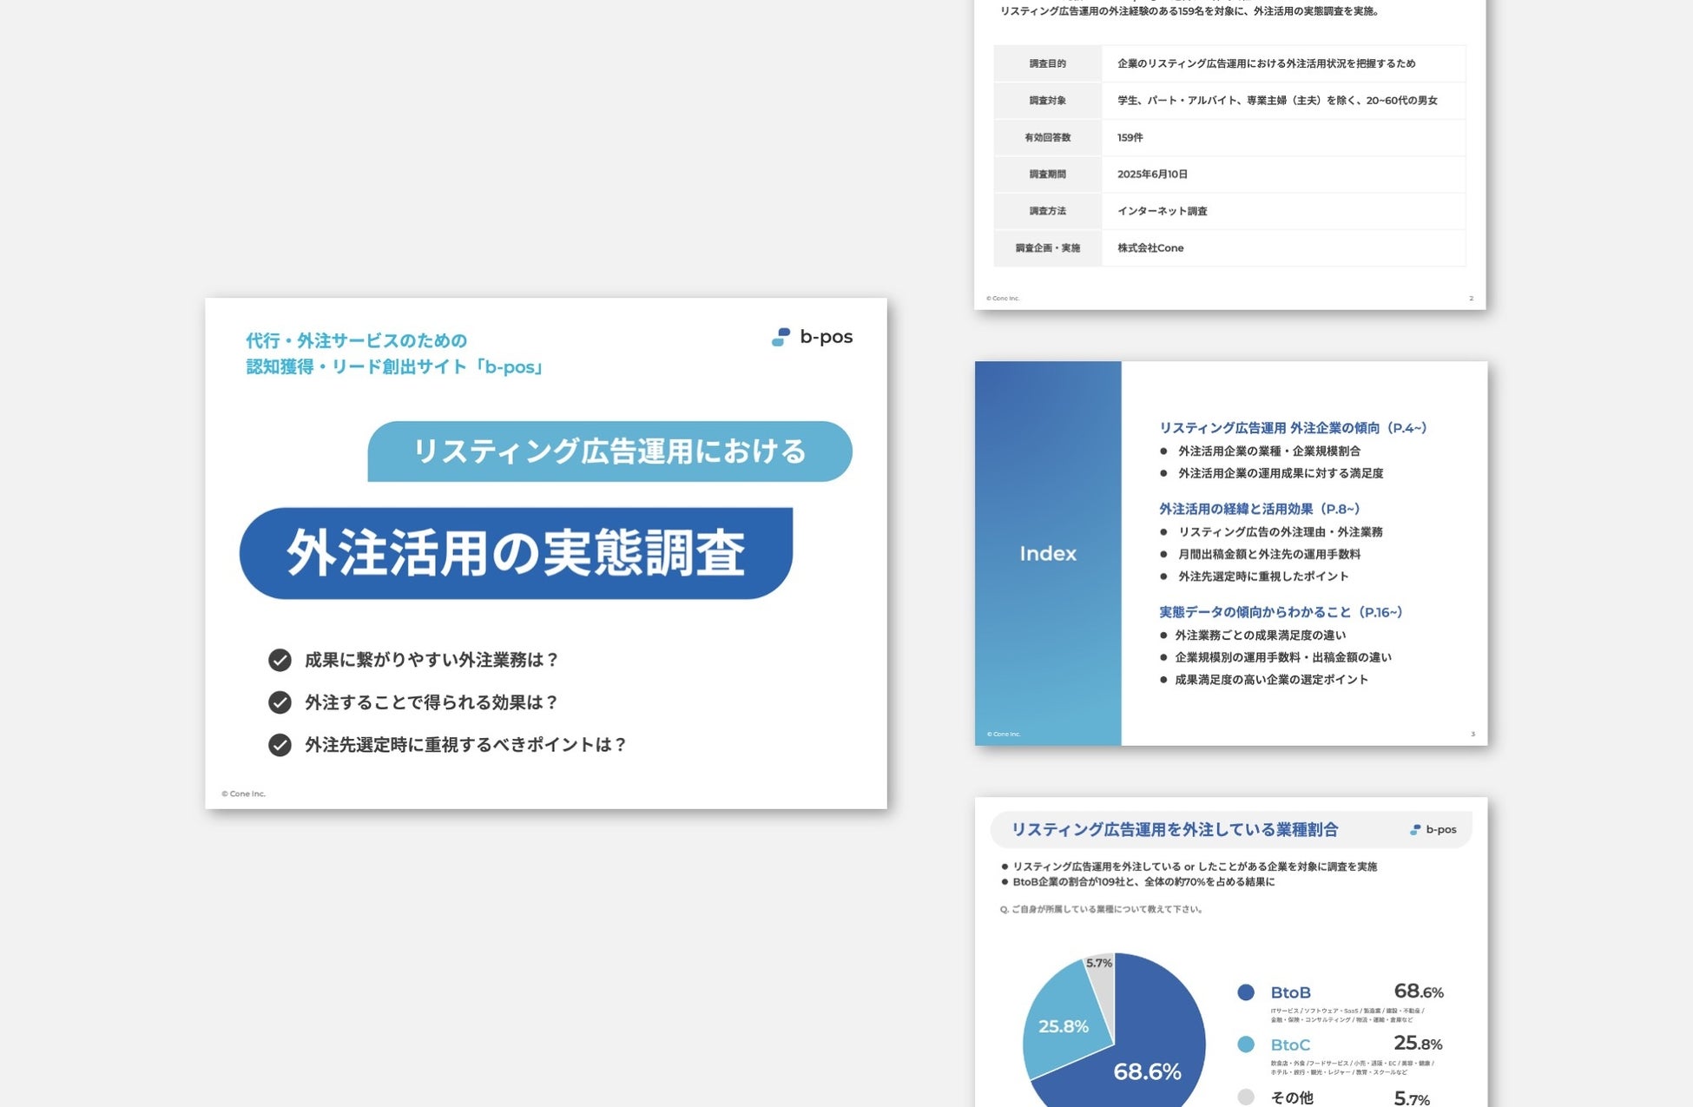
Task: Click the b-pos logo on pie chart slide
Action: click(1433, 829)
